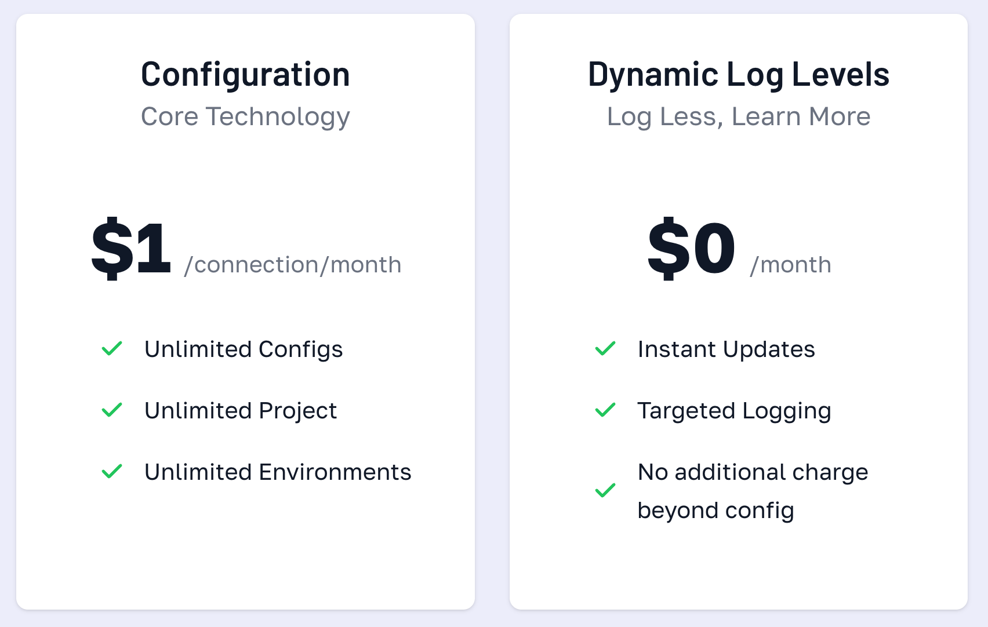Click the checkmark beside Unlimited Project
The height and width of the screenshot is (627, 988).
(x=112, y=410)
